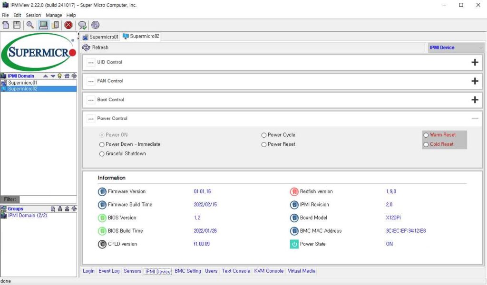Image resolution: width=487 pixels, height=285 pixels.
Task: Click the refresh arrows icon in IPMI Domain header
Action: tap(74, 76)
